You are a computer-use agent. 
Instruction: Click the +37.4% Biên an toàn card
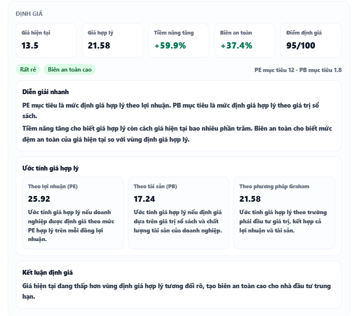tap(245, 40)
